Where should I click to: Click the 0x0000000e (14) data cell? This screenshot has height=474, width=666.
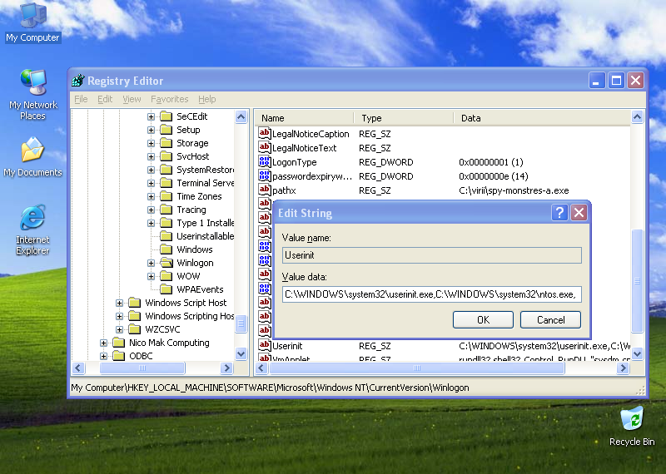[x=493, y=176]
